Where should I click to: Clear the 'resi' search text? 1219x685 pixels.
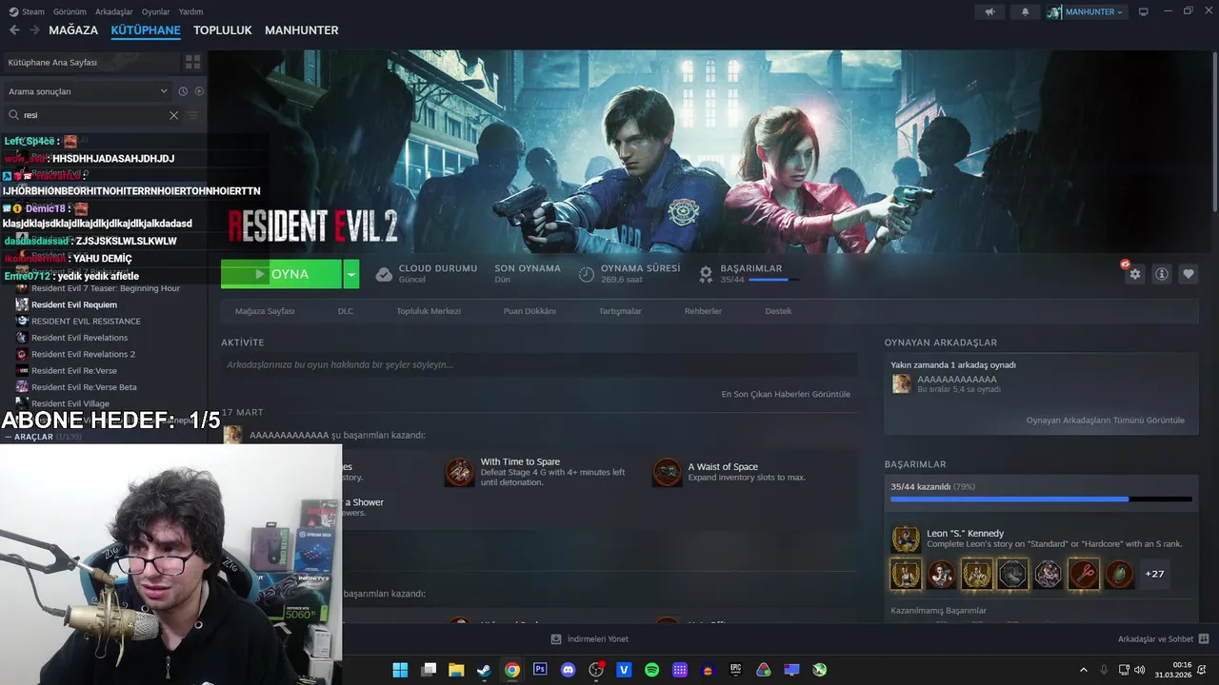(173, 115)
